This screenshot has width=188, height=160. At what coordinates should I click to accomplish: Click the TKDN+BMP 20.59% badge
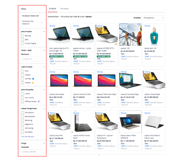80,56
